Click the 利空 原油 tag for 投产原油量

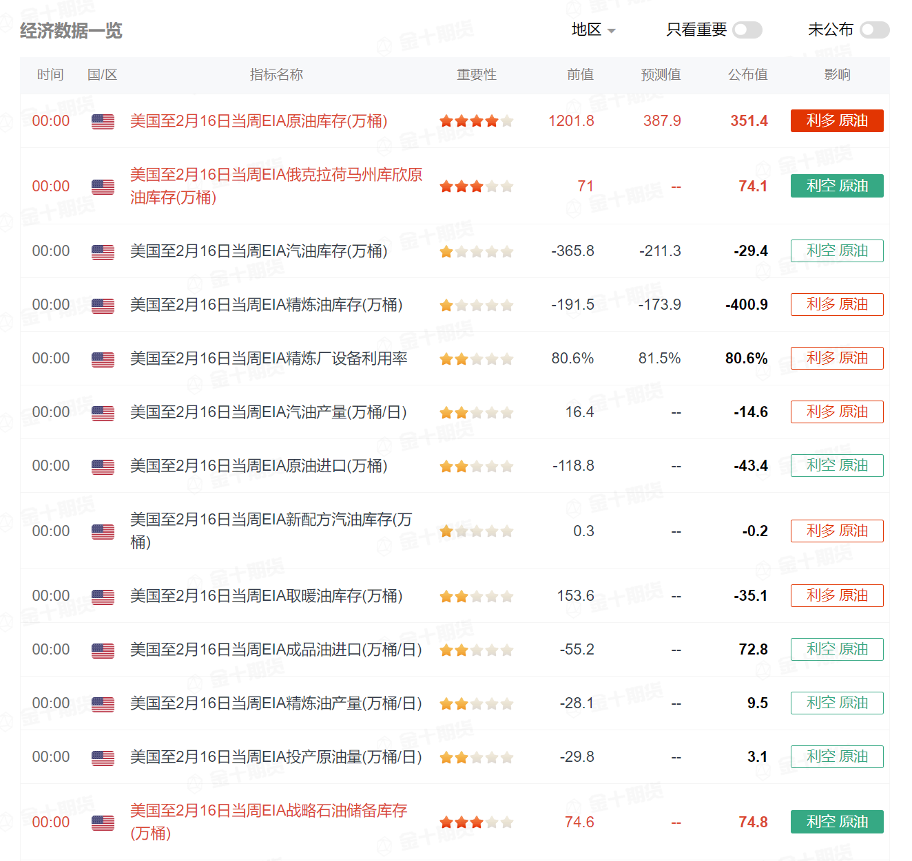click(x=837, y=756)
